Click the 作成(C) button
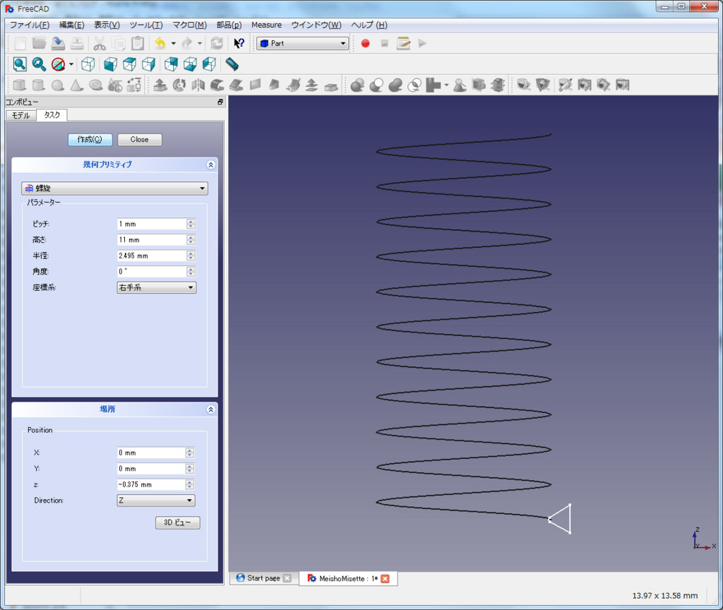This screenshot has width=723, height=610. pyautogui.click(x=90, y=139)
